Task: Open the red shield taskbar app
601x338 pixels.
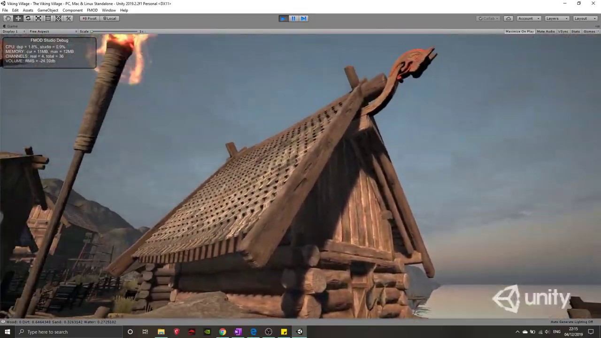Action: point(177,332)
